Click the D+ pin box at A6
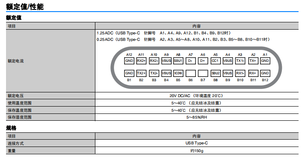The width and height of the screenshot is (302, 159). [x=203, y=61]
